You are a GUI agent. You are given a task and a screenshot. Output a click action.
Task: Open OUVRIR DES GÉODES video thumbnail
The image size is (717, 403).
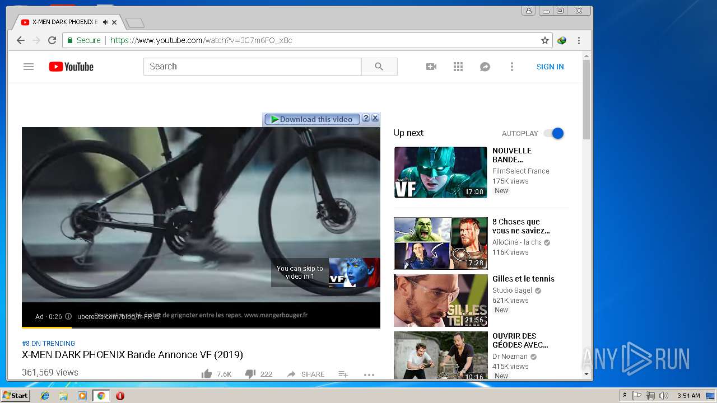(441, 355)
